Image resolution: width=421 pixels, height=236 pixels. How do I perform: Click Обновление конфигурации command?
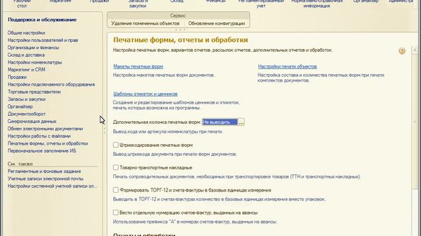[x=216, y=24]
